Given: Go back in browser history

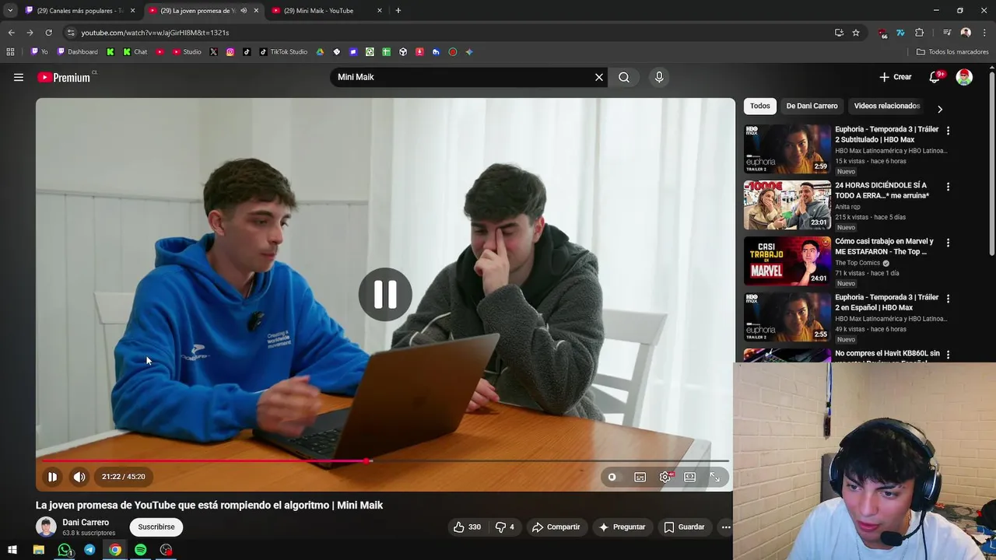Looking at the screenshot, I should point(11,33).
